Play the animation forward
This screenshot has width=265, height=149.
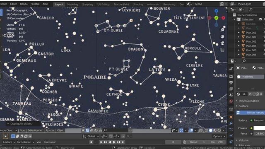(x=114, y=142)
